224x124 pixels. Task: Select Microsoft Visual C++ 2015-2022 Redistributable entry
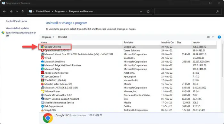[x=79, y=54]
